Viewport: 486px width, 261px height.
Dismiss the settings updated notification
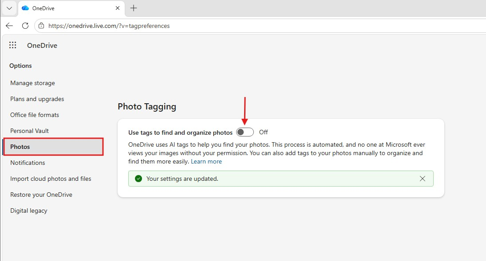[x=422, y=179]
